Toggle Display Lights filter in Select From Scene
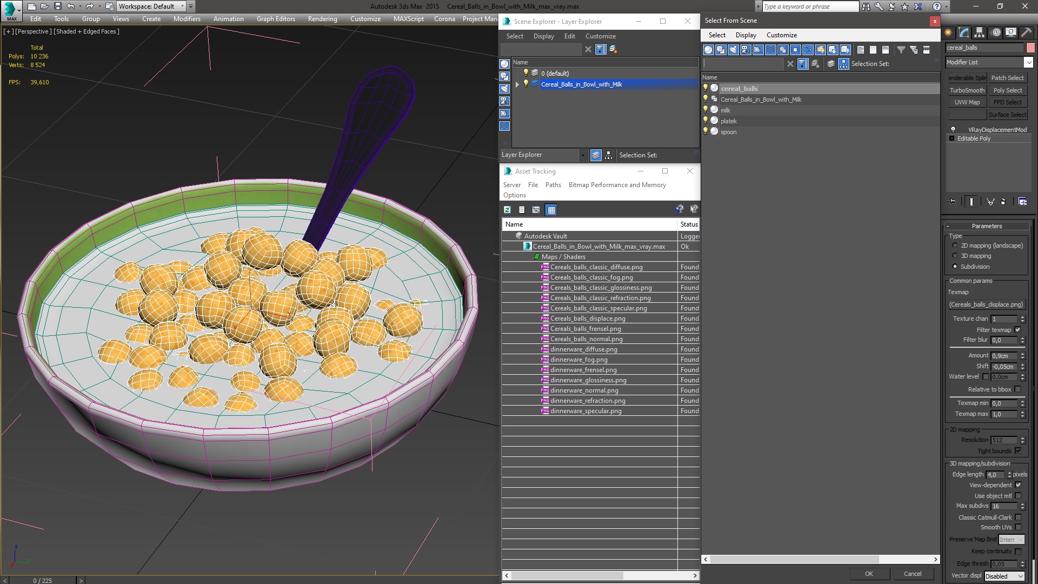 [x=733, y=50]
